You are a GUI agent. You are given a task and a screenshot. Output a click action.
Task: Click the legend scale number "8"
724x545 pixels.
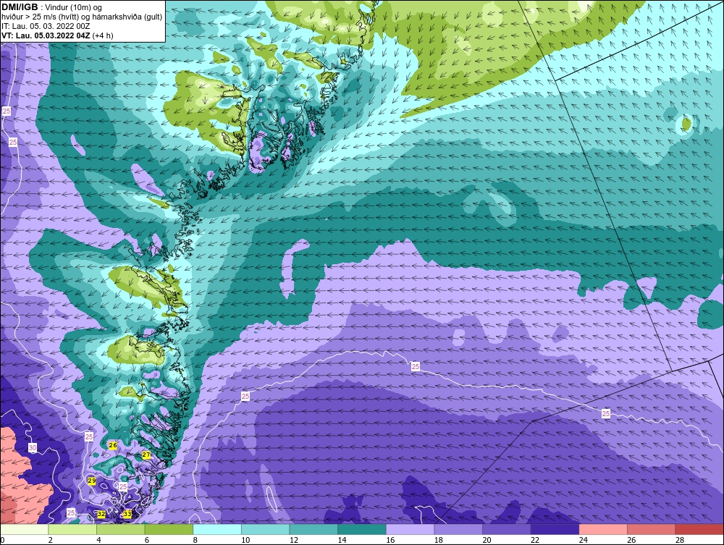click(x=195, y=540)
